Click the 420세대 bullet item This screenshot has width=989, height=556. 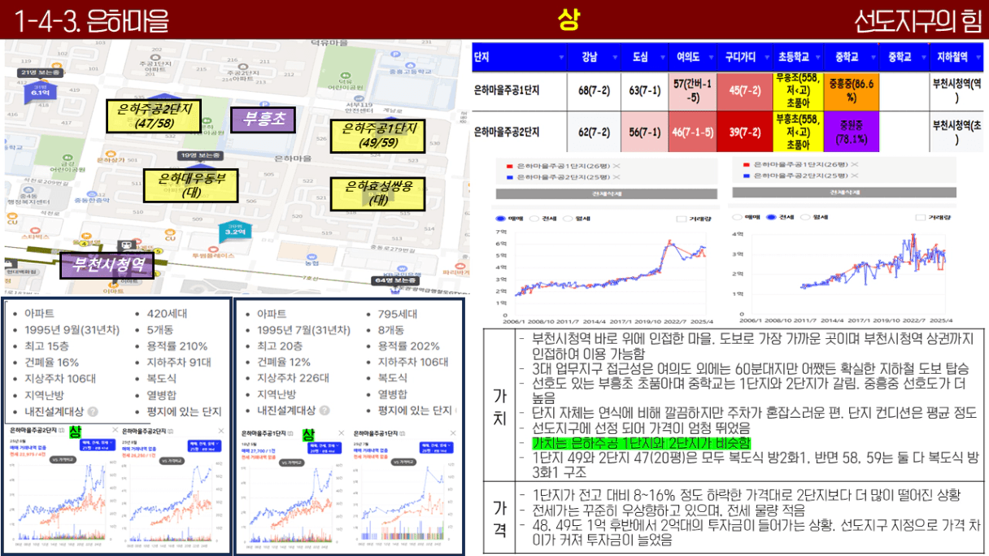(x=166, y=313)
